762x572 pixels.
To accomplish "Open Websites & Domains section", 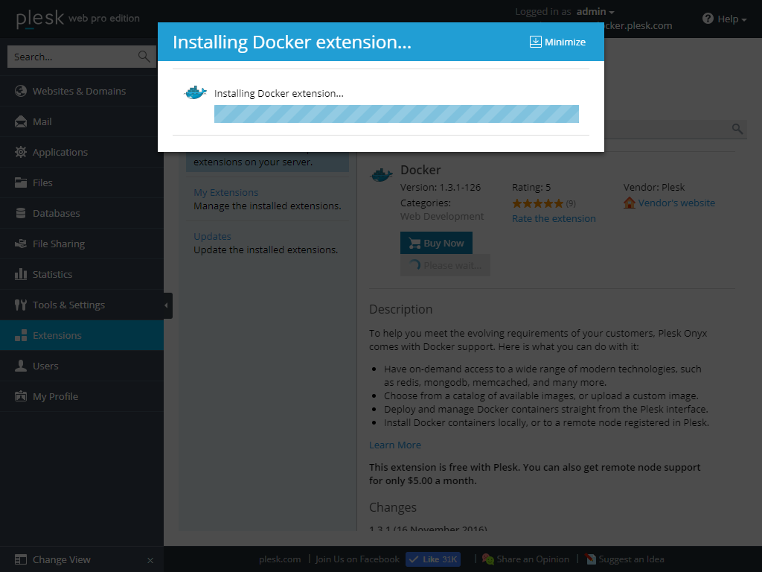I will point(82,91).
